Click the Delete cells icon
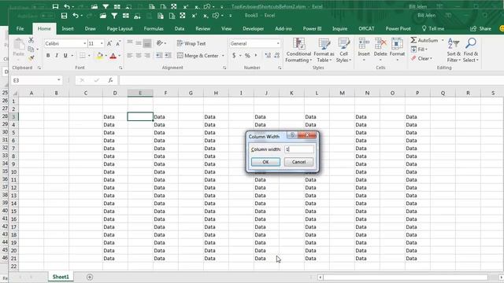This screenshot has width=504, height=283. point(380,44)
